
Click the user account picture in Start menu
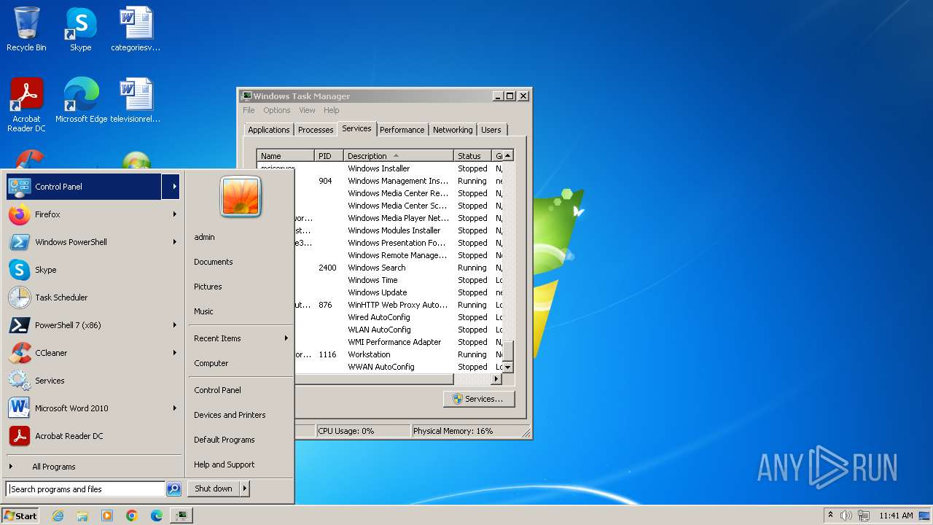coord(241,196)
